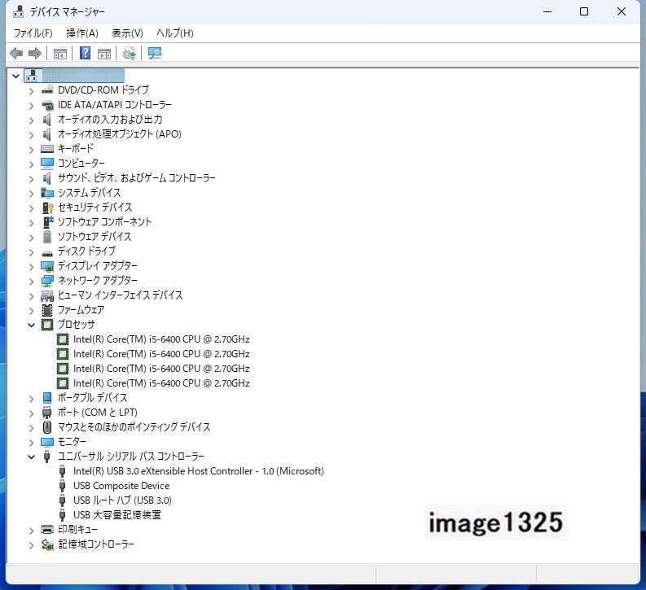
Task: Select マウスとそのほかのポインティング デバイス label
Action: (134, 427)
